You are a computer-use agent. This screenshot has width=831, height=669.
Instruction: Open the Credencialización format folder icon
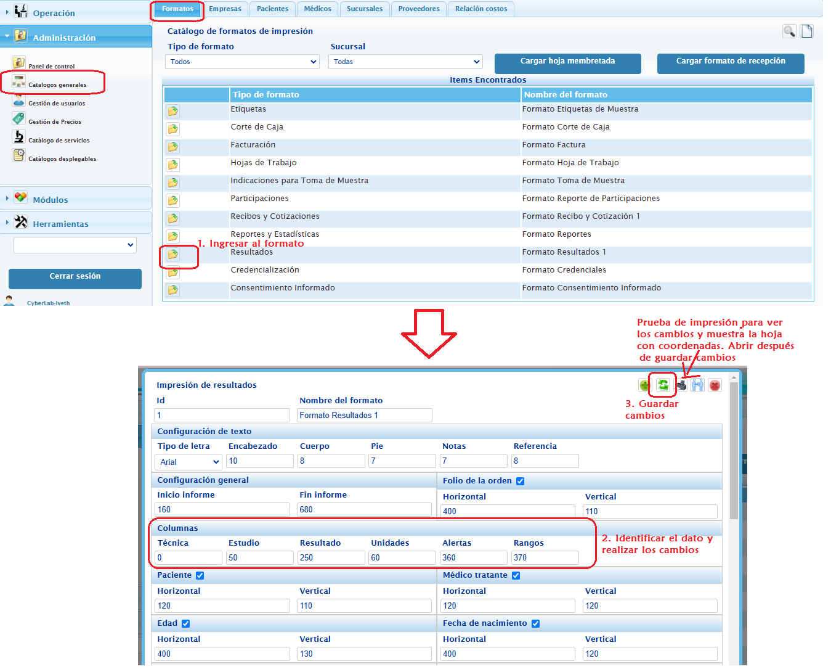click(173, 272)
